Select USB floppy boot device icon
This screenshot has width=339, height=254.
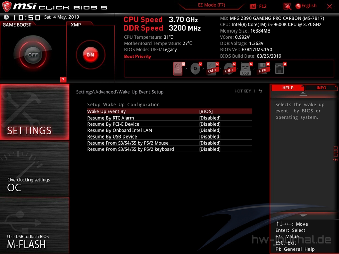click(x=263, y=68)
